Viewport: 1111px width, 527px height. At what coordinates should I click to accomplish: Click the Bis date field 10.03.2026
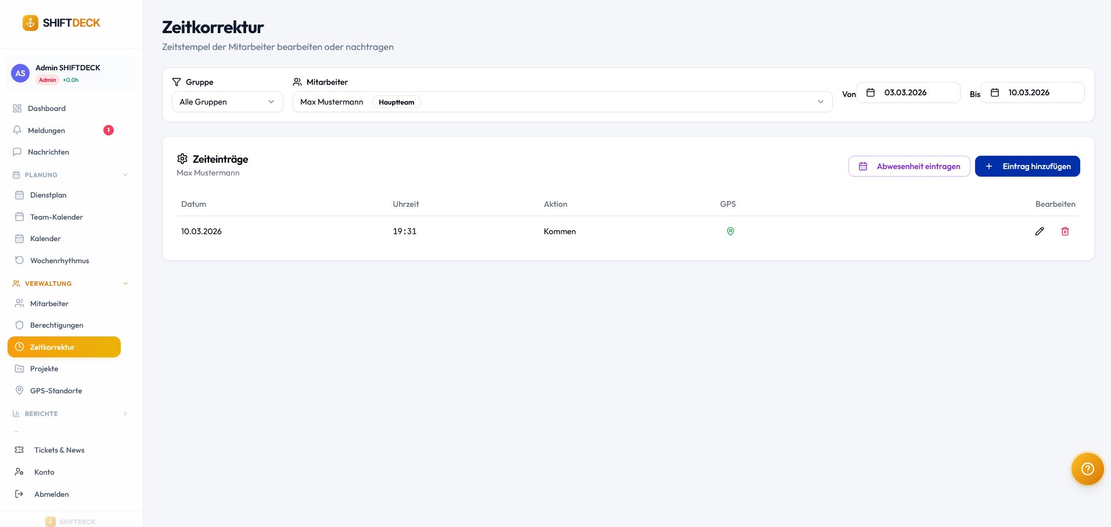coord(1032,92)
